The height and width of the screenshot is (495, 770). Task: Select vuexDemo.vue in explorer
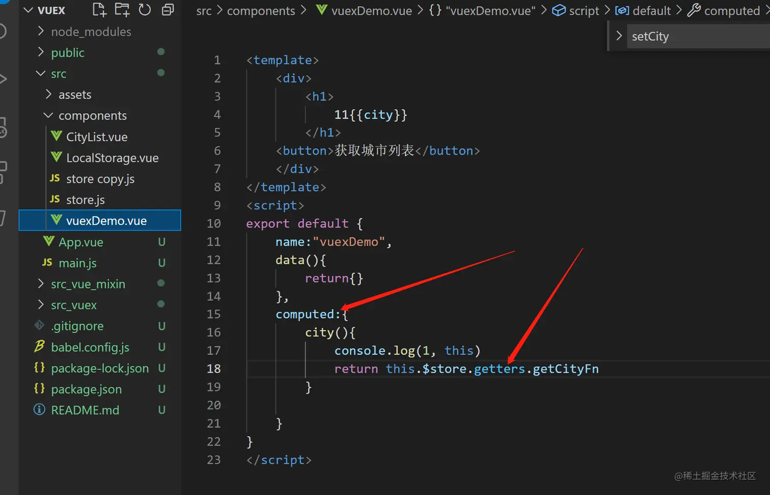click(100, 221)
